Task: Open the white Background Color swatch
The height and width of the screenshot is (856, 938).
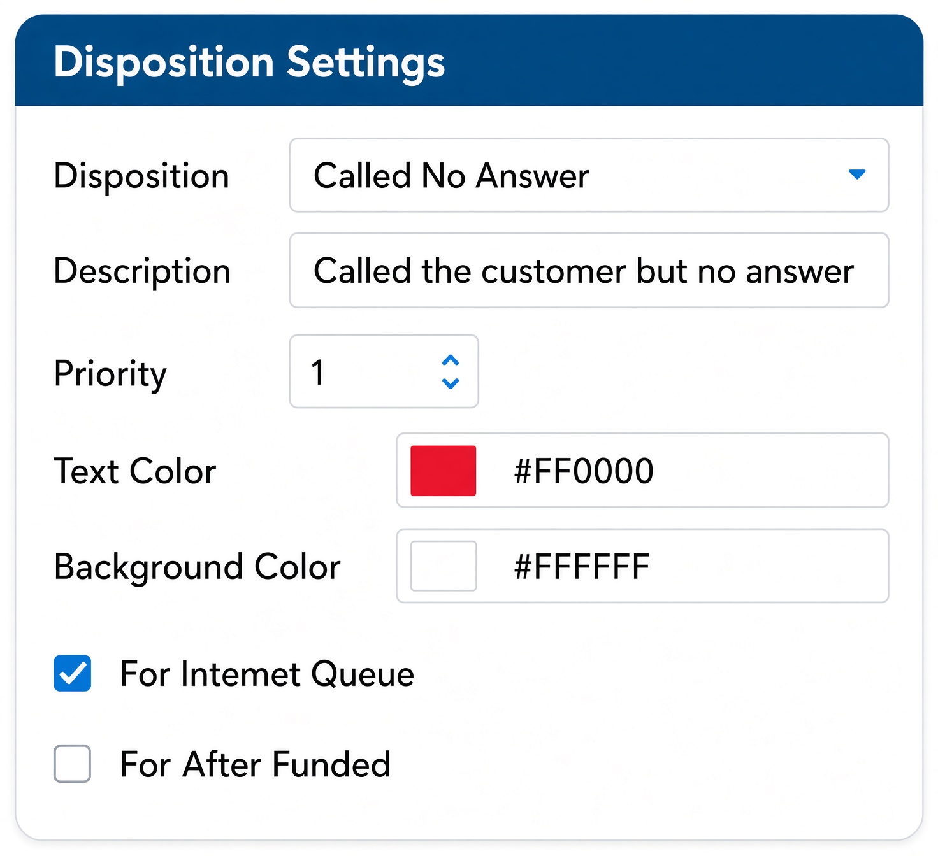Action: coord(444,566)
